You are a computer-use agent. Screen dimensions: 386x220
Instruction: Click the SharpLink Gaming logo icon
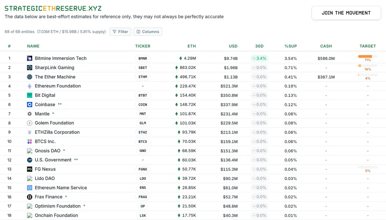[x=30, y=68]
